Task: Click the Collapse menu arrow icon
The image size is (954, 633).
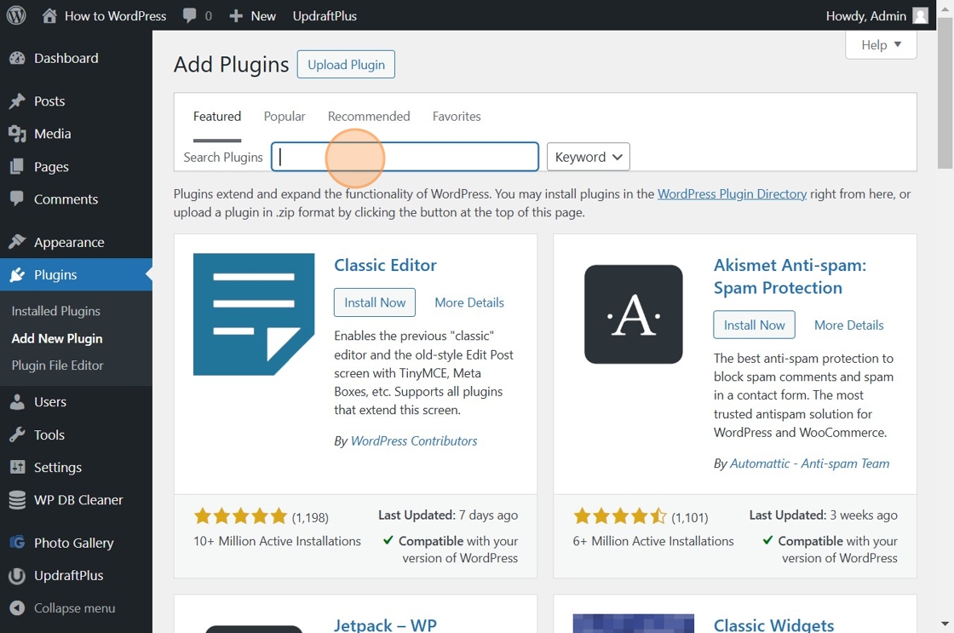Action: 17,608
